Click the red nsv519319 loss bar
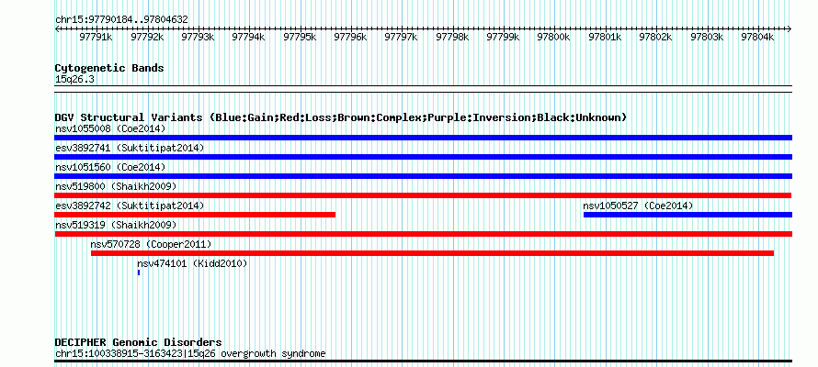The width and height of the screenshot is (818, 367). click(x=423, y=234)
